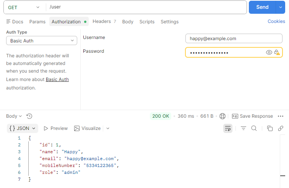Click the lock warning icon in password field
This screenshot has width=289, height=188.
coord(277,52)
